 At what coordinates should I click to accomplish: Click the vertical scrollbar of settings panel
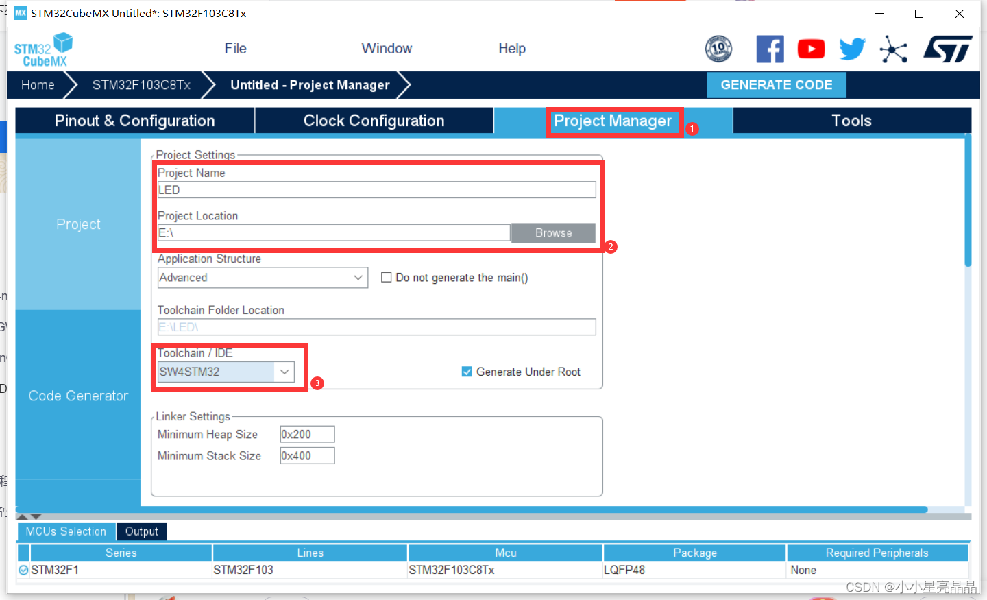pyautogui.click(x=968, y=200)
